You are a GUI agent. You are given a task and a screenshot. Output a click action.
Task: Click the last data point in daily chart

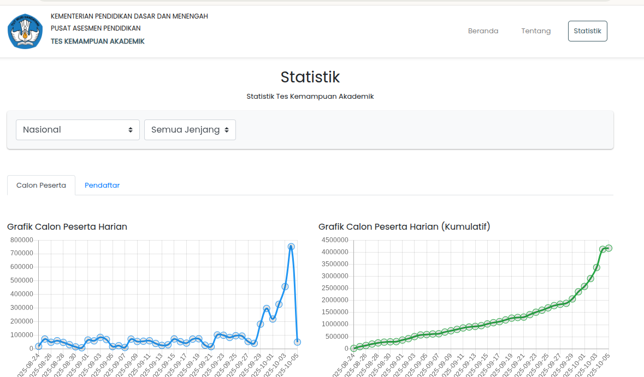click(x=297, y=342)
